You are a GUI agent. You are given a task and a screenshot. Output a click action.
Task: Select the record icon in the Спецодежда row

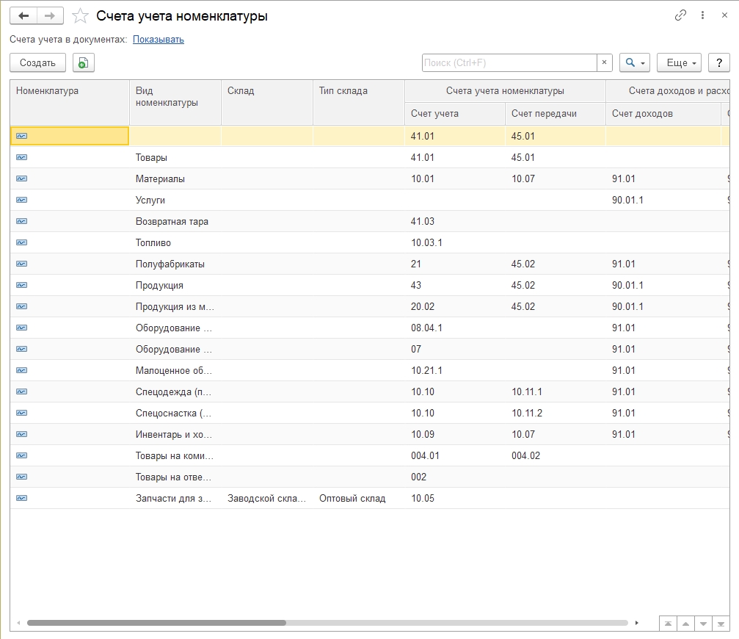tap(22, 391)
